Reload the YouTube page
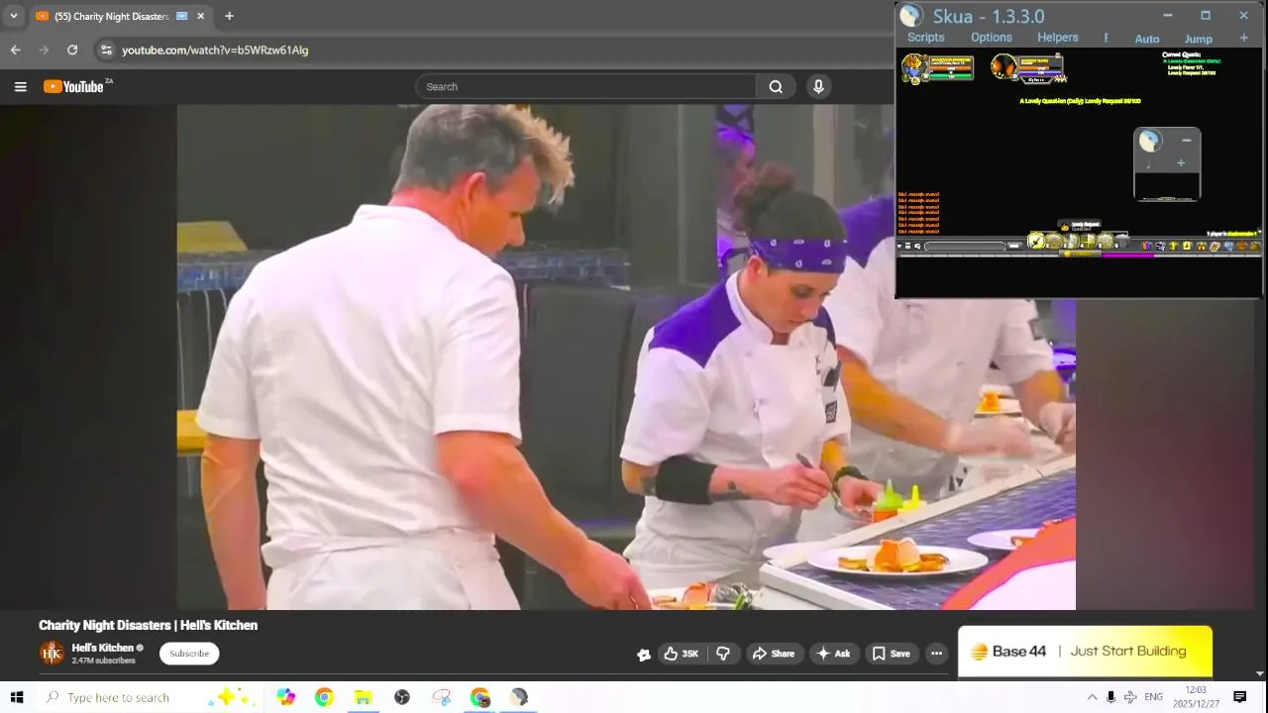This screenshot has height=713, width=1268. (x=72, y=50)
